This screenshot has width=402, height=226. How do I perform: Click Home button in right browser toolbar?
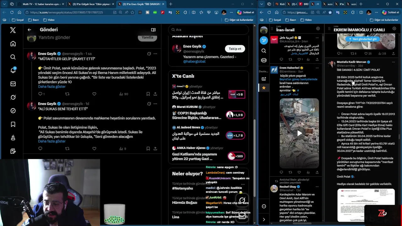click(x=276, y=12)
